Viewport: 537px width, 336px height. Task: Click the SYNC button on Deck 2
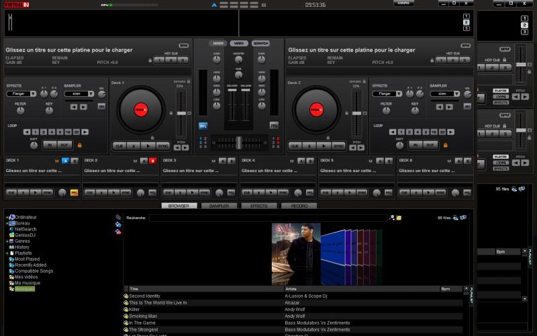pos(337,145)
